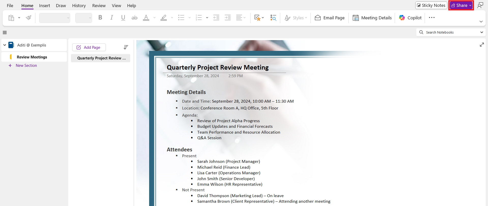The height and width of the screenshot is (206, 488).
Task: Click the Paste clipboard icon
Action: coord(11,18)
